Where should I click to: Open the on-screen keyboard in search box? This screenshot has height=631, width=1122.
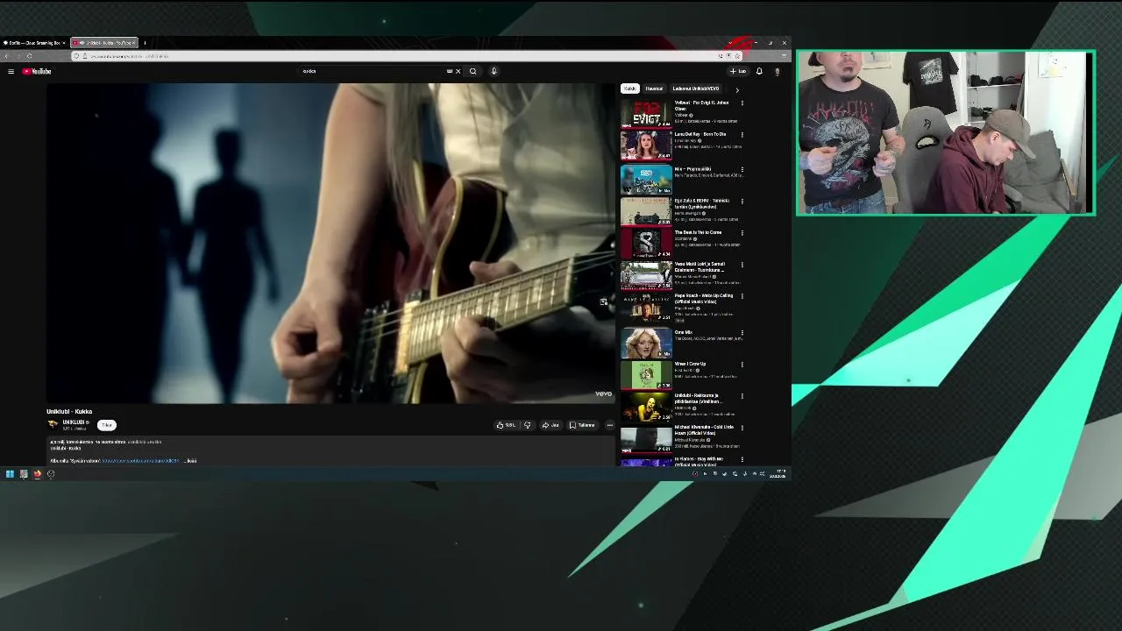(x=450, y=71)
